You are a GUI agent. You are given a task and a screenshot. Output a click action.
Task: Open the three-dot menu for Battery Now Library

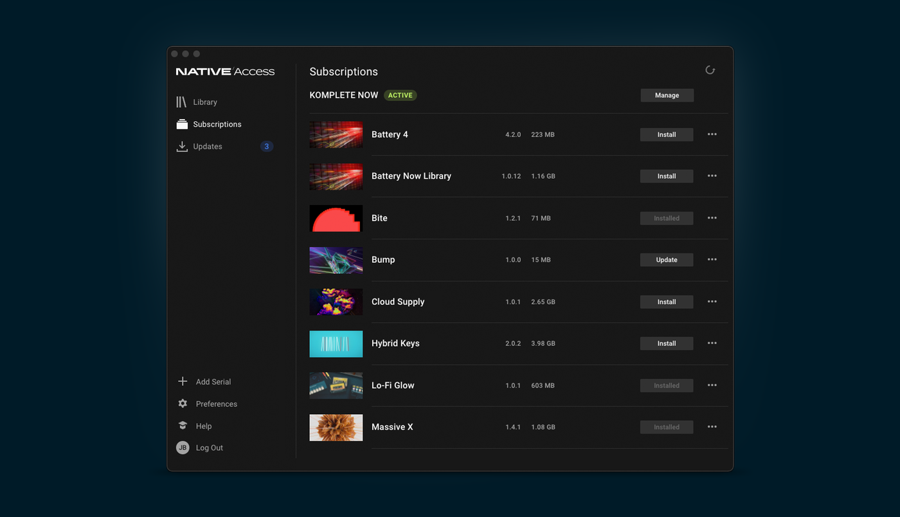(712, 176)
